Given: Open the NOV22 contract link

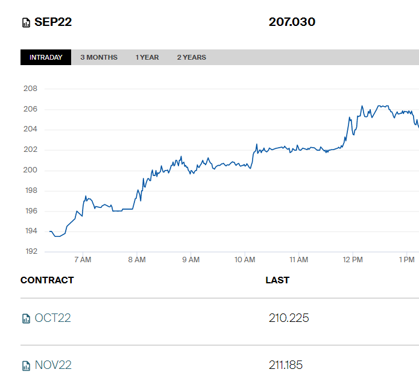Looking at the screenshot, I should (53, 365).
